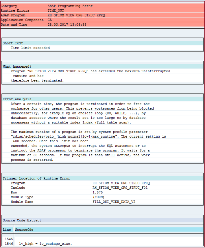Click the 'Line' column header
The image size is (205, 248).
click(7, 230)
